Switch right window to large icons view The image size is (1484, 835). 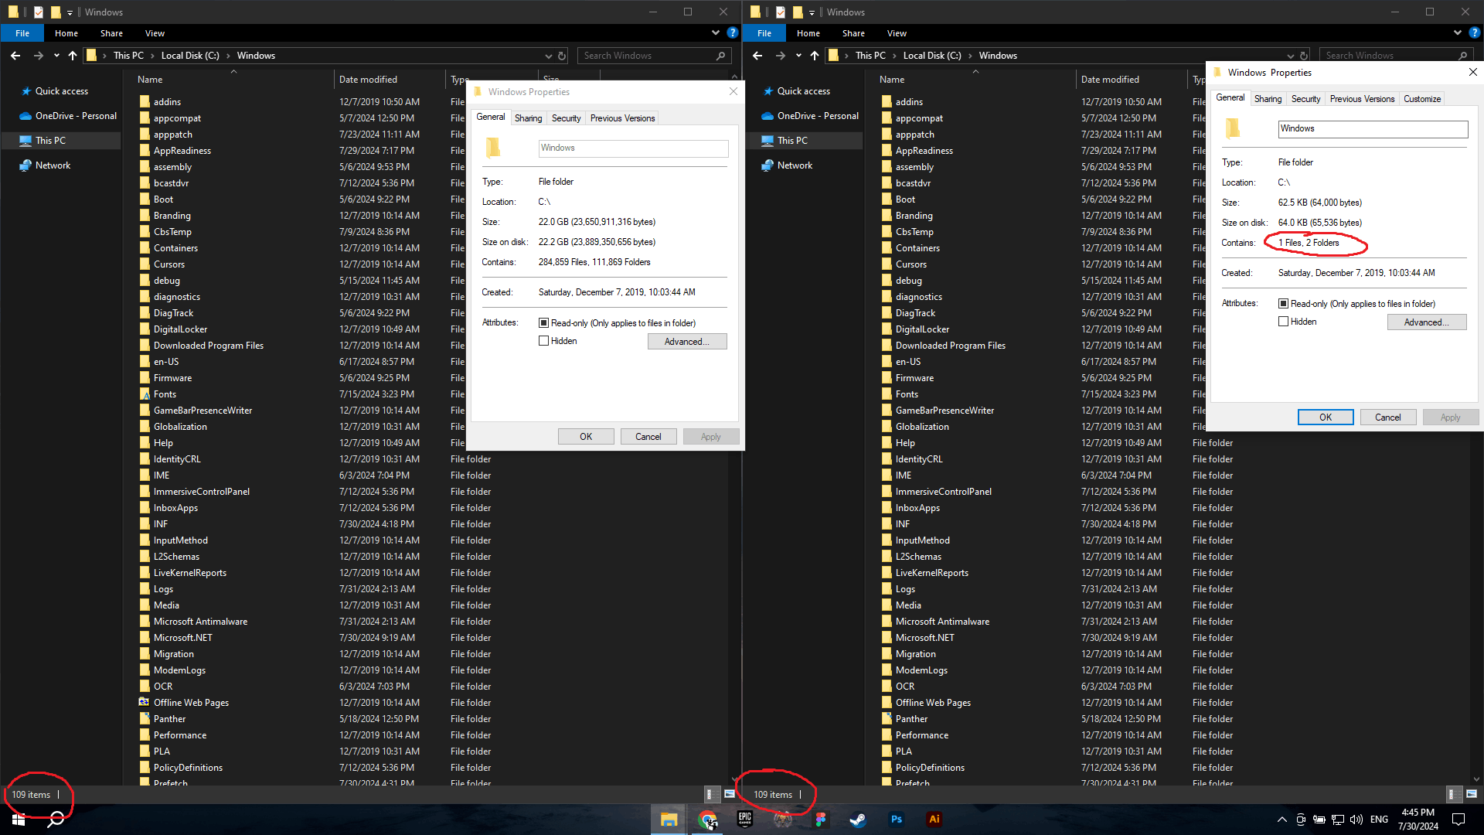(x=1472, y=794)
